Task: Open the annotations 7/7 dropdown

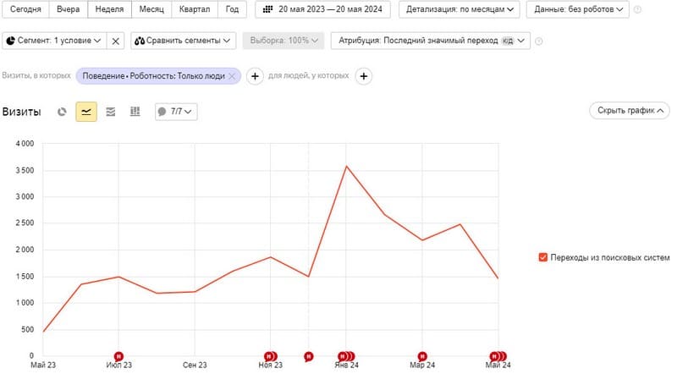Action: click(x=176, y=112)
